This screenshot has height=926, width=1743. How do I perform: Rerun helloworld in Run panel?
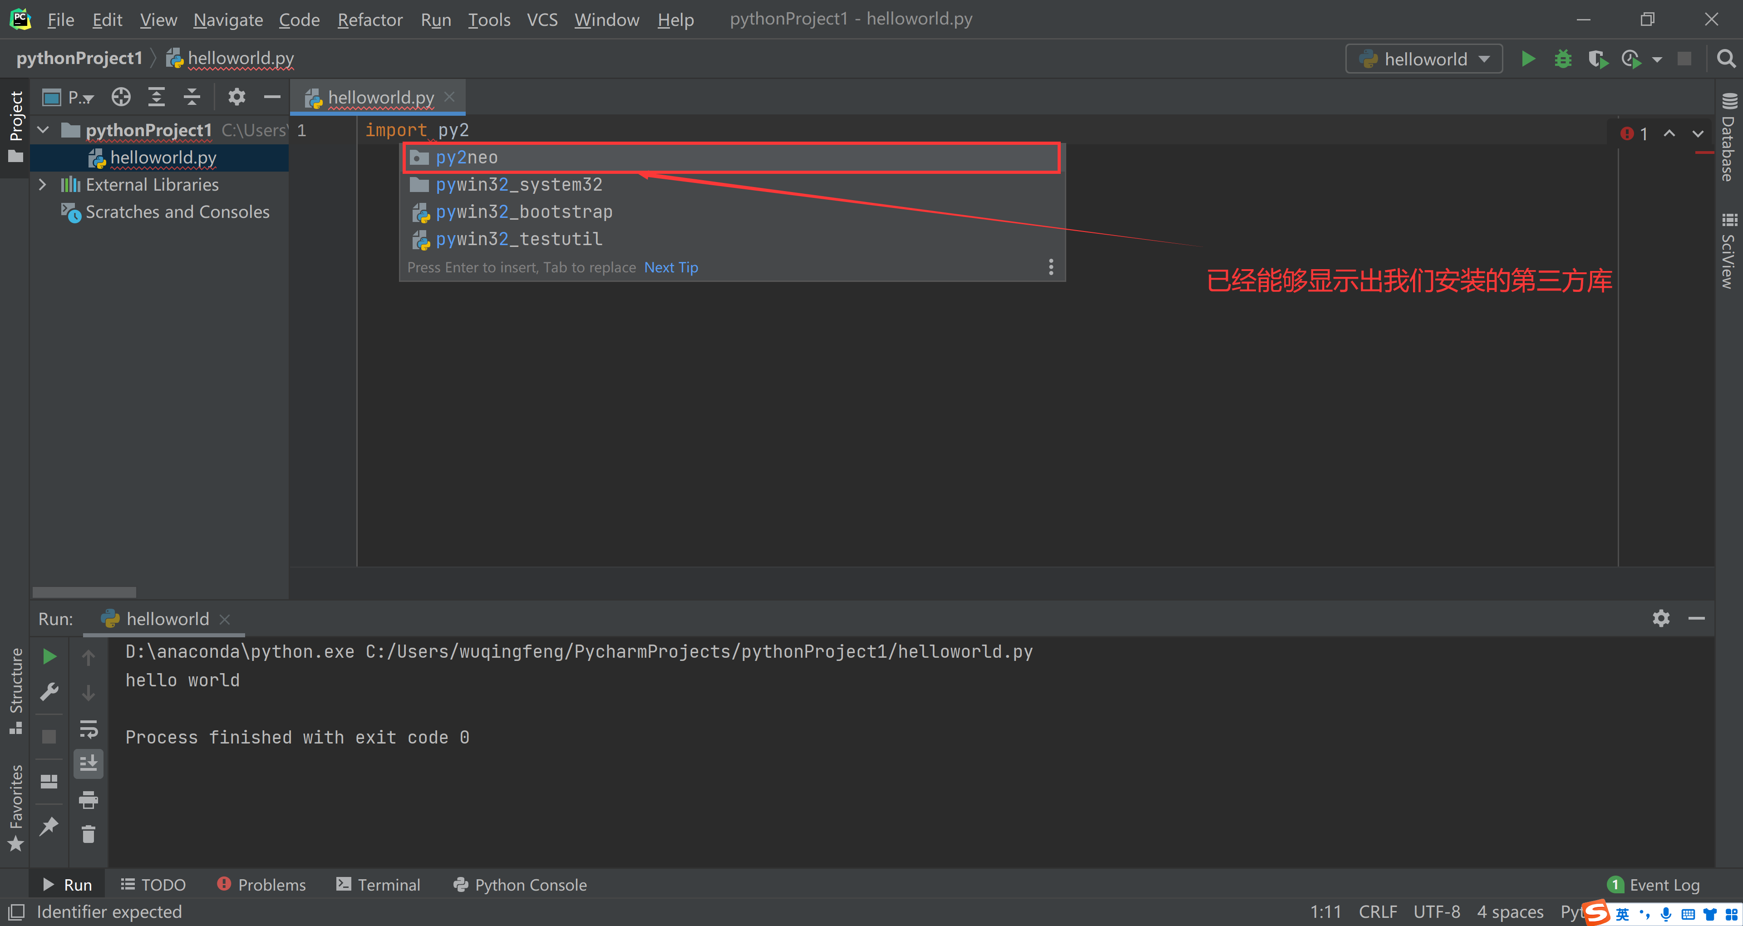coord(49,656)
